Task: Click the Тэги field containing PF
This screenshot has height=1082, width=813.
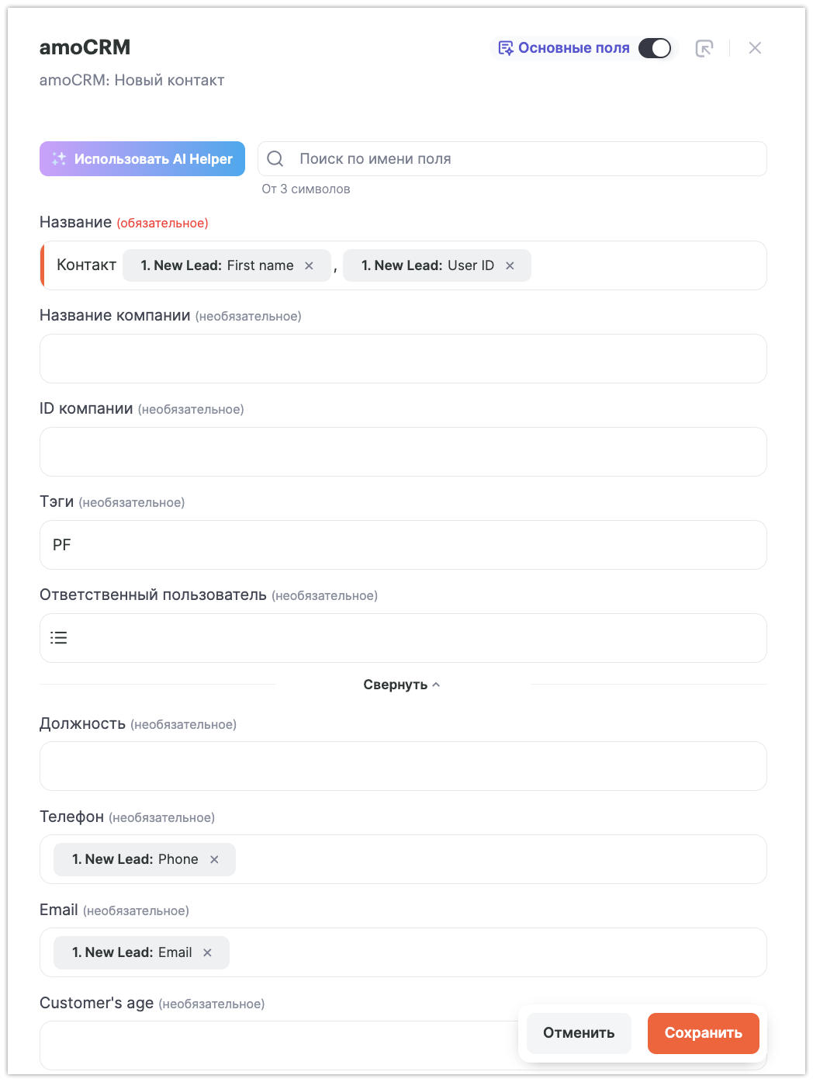Action: [x=403, y=545]
